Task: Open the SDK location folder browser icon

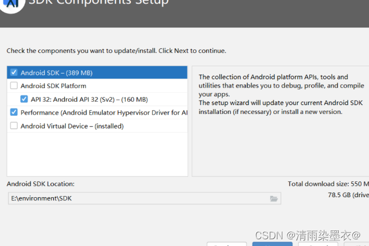Action: [274, 199]
